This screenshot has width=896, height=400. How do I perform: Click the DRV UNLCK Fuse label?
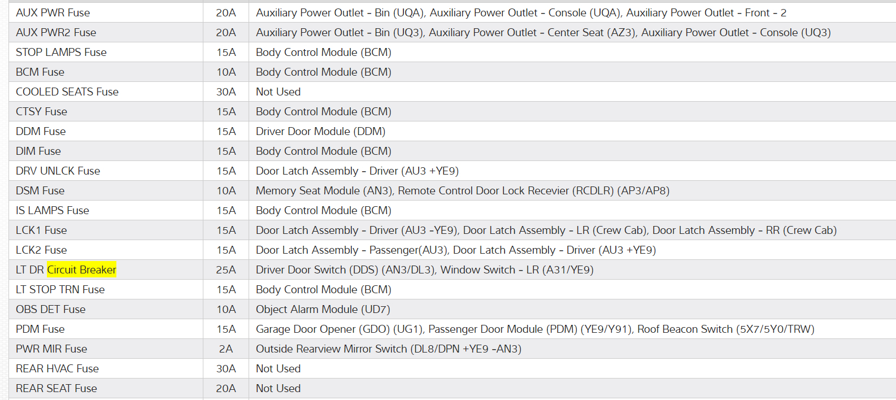click(x=58, y=171)
